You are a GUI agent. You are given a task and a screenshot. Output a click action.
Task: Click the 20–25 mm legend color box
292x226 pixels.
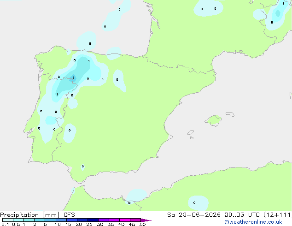point(82,220)
